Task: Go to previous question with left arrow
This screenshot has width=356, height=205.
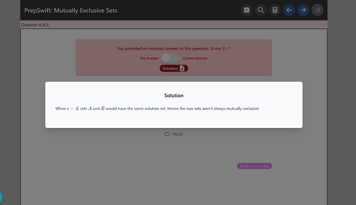Action: tap(289, 10)
